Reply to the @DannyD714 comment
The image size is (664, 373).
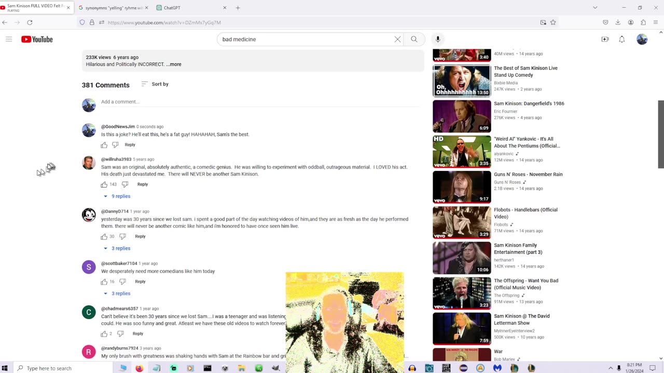140,237
